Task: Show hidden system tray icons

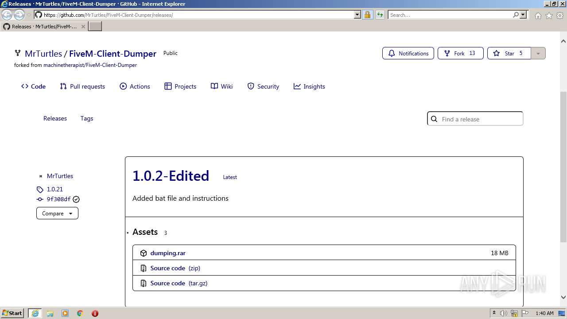Action: [x=494, y=313]
